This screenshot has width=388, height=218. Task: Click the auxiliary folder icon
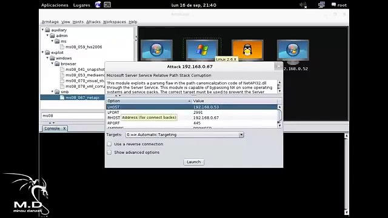47,30
